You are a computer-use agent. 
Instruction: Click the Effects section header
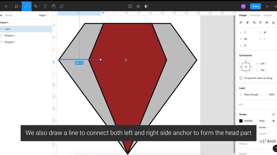(243, 144)
